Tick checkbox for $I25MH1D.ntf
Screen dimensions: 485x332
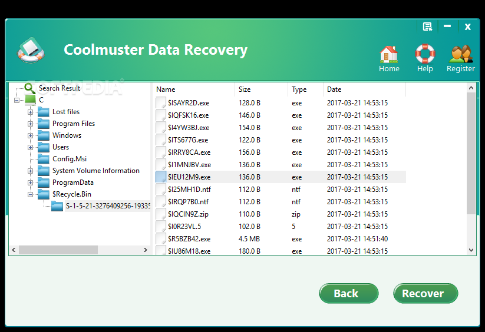coord(161,190)
